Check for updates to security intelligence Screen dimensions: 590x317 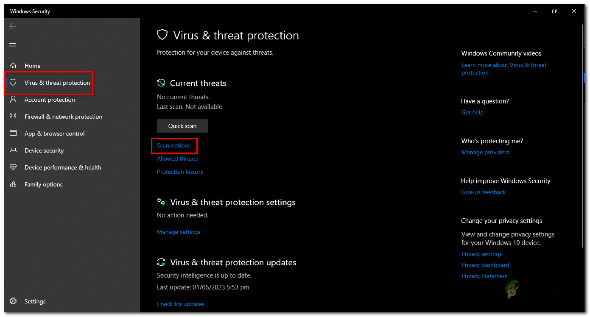tap(180, 304)
